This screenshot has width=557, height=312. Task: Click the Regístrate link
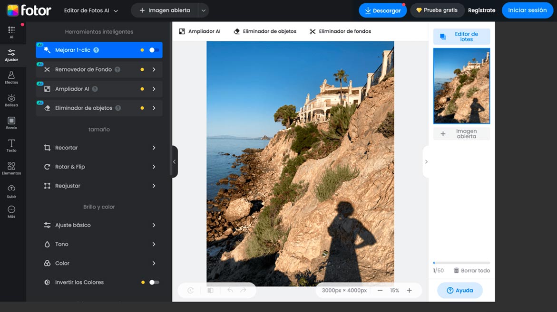click(482, 10)
